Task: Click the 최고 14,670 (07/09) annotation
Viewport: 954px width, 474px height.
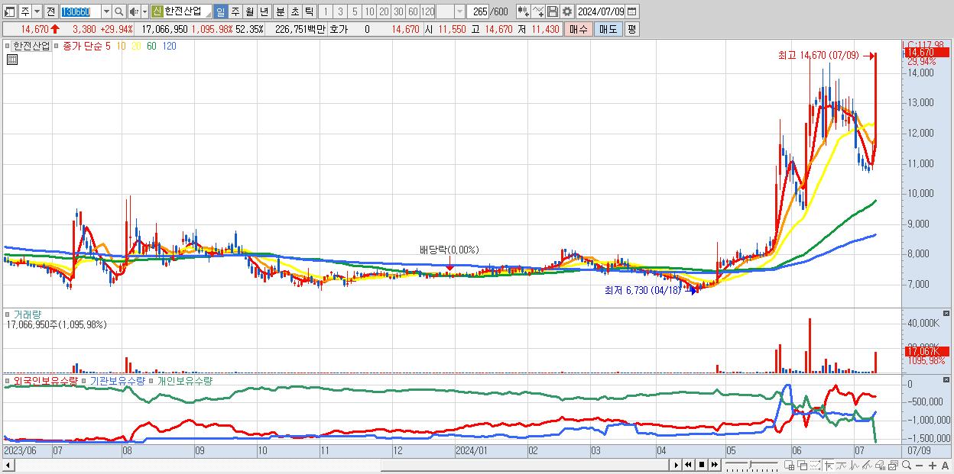Action: [x=818, y=55]
